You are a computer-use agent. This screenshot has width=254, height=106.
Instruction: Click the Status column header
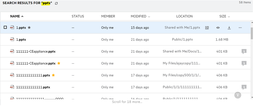click(x=78, y=16)
